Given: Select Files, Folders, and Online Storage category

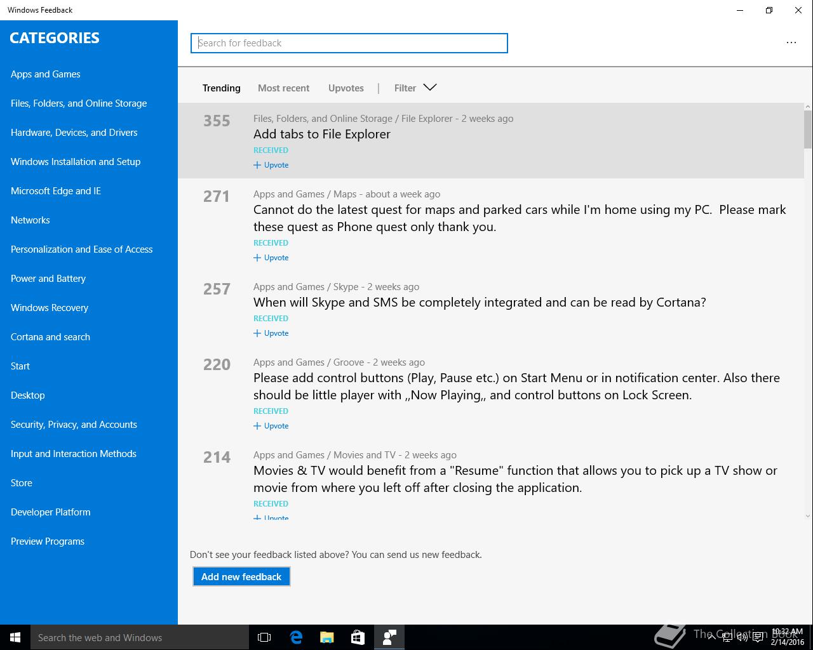Looking at the screenshot, I should (79, 103).
